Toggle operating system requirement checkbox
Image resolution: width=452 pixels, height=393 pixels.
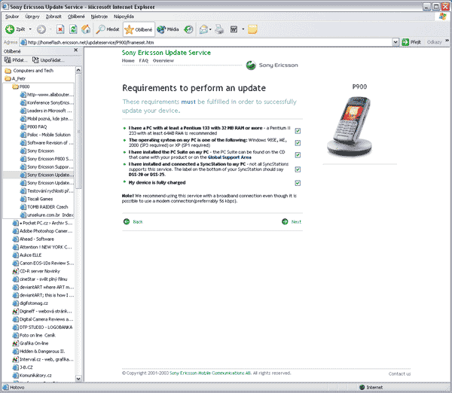(x=298, y=143)
